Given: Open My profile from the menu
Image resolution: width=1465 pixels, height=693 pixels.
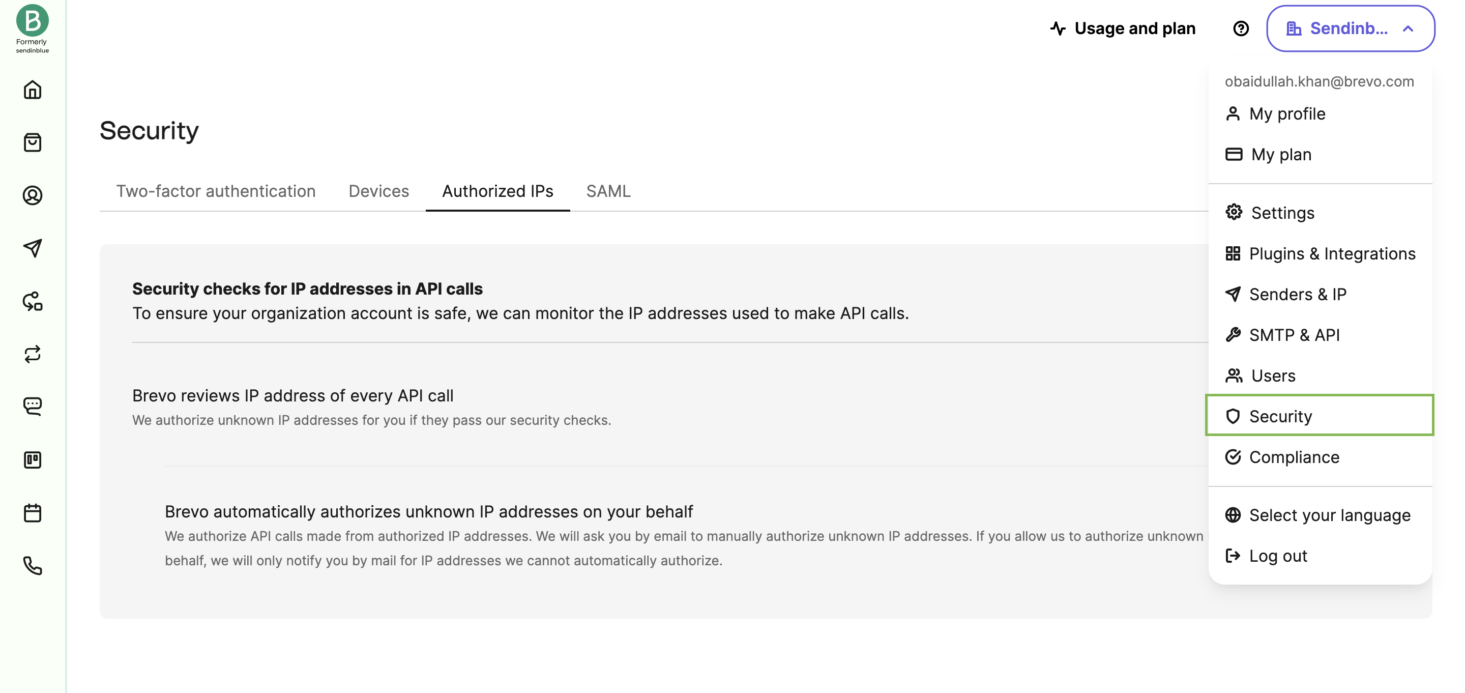Looking at the screenshot, I should coord(1287,114).
